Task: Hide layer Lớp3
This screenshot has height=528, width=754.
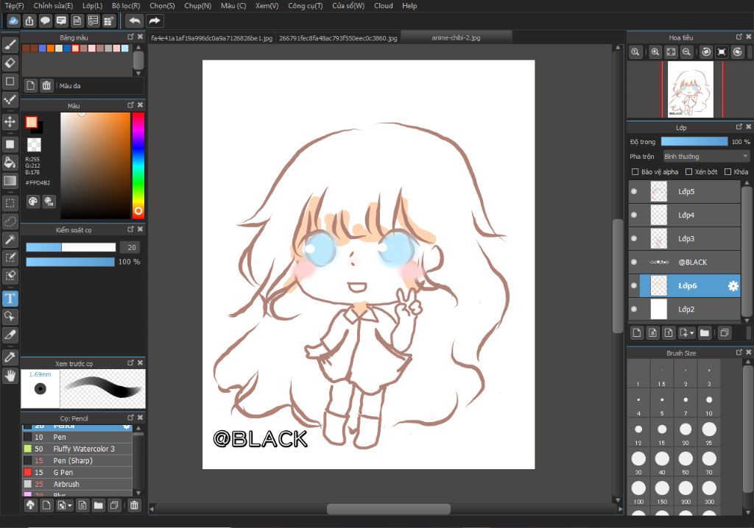Action: click(634, 238)
